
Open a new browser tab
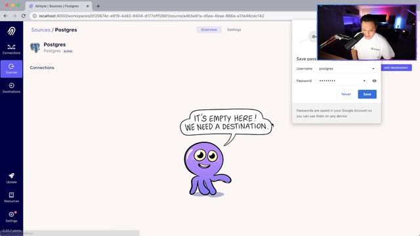click(x=98, y=6)
